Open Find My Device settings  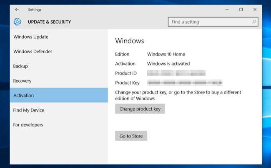pos(29,110)
